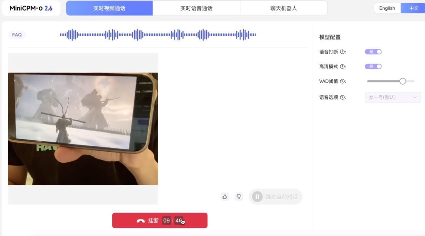This screenshot has height=236, width=425.
Task: Click the help icon next to 高清模式
Action: [x=342, y=67]
